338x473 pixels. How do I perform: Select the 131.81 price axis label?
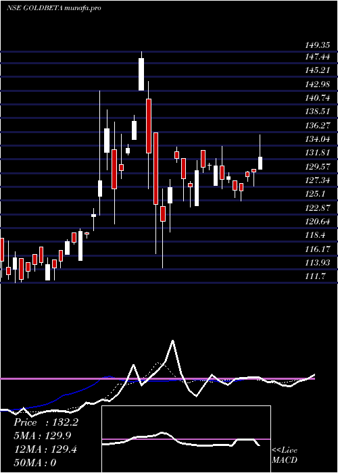tap(318, 153)
